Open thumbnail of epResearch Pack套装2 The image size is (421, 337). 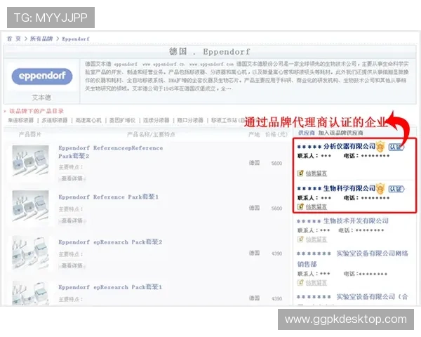[31, 253]
